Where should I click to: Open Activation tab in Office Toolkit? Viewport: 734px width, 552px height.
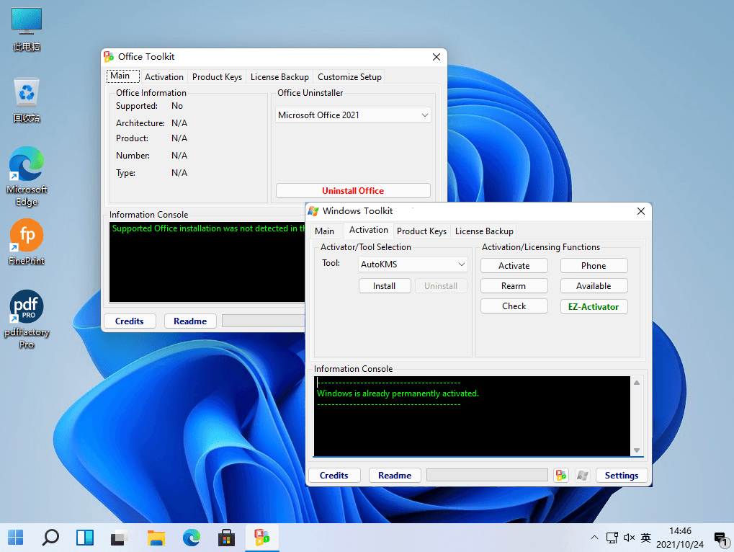coord(164,77)
